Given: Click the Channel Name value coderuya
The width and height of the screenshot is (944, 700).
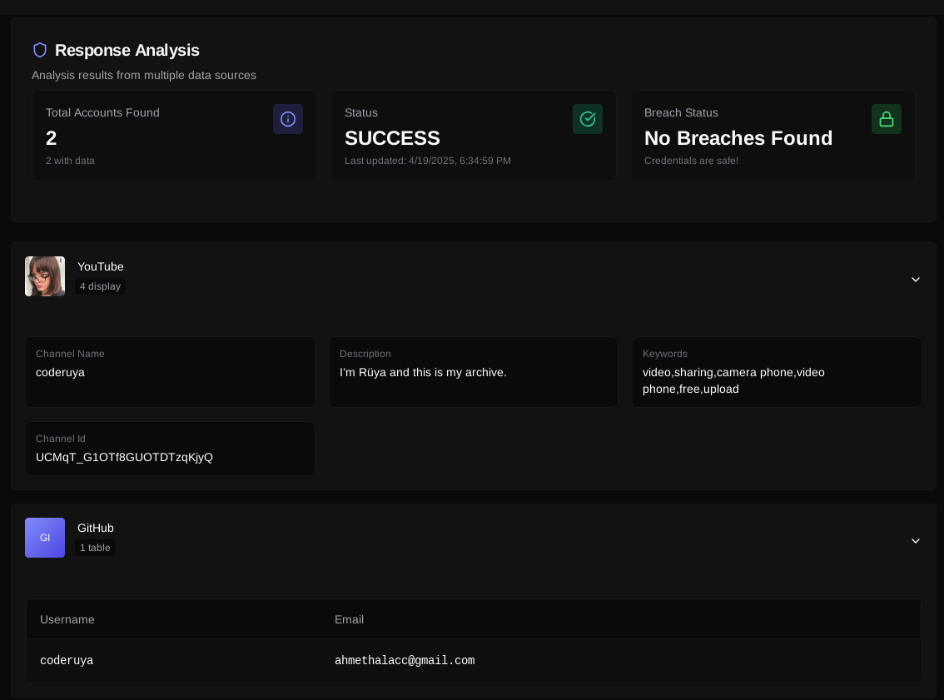Looking at the screenshot, I should click(x=60, y=373).
